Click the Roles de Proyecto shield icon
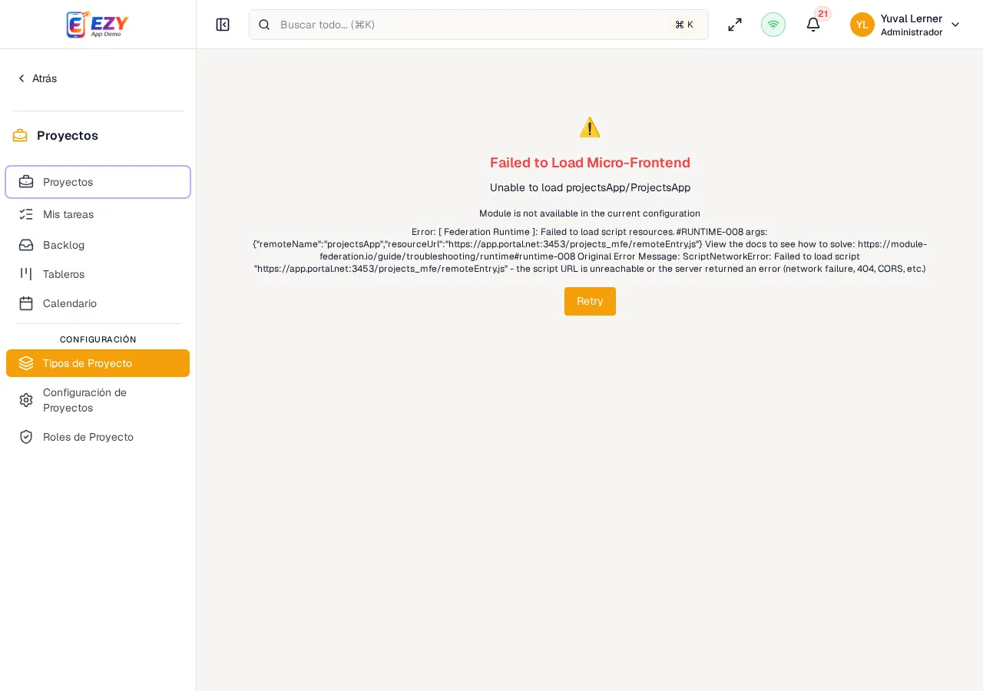This screenshot has height=691, width=983. (x=26, y=437)
